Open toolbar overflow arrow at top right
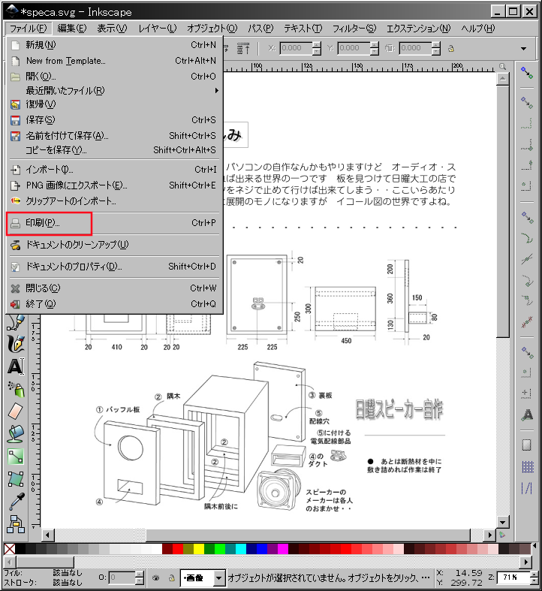The width and height of the screenshot is (542, 591). [x=523, y=49]
